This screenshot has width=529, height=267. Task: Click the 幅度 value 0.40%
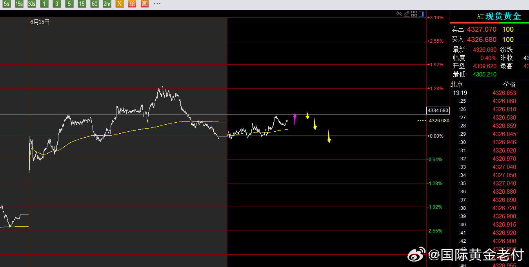click(488, 58)
